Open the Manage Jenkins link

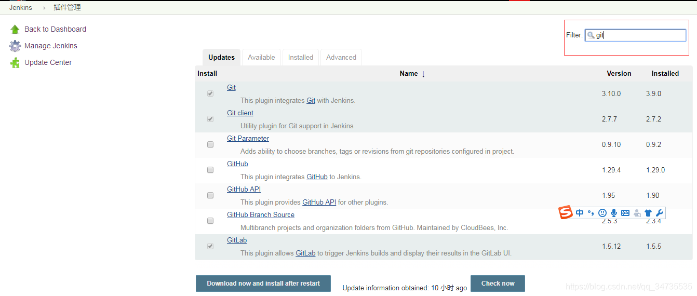[x=50, y=46]
